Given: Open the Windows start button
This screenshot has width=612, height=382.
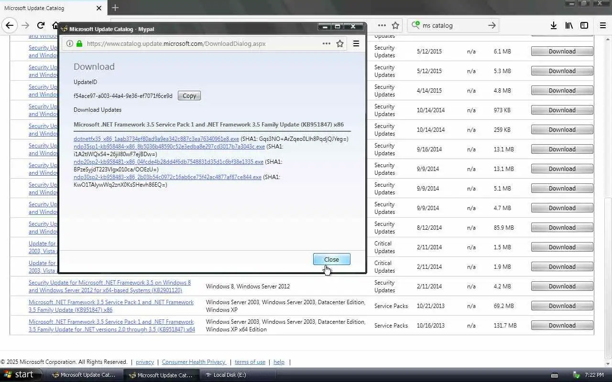Looking at the screenshot, I should coord(22,375).
